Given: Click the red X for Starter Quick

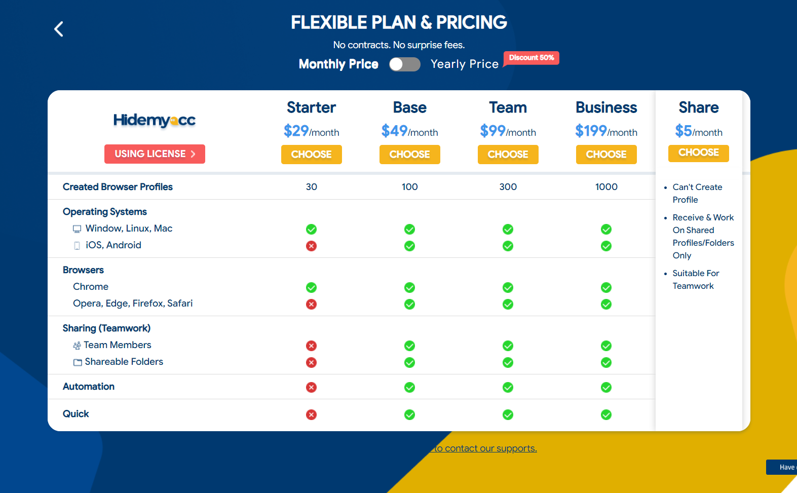Looking at the screenshot, I should 311,415.
